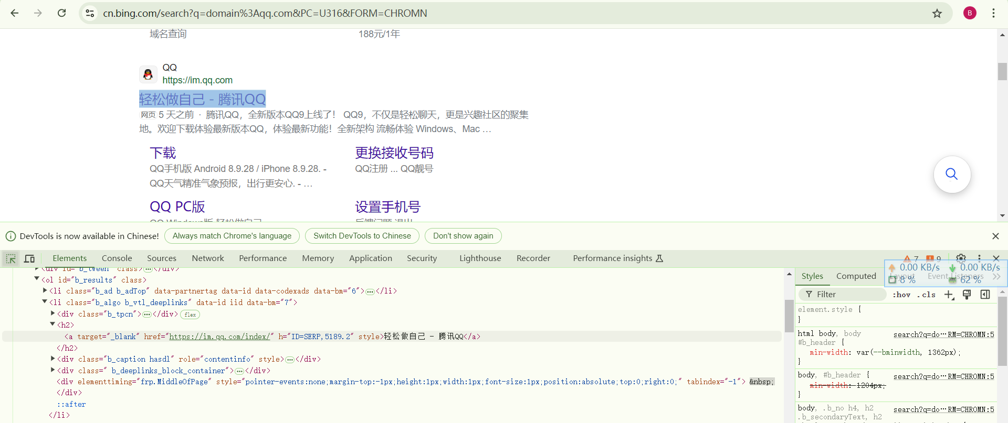This screenshot has height=423, width=1008.
Task: Toggle the computed styles sidebar
Action: (x=985, y=295)
